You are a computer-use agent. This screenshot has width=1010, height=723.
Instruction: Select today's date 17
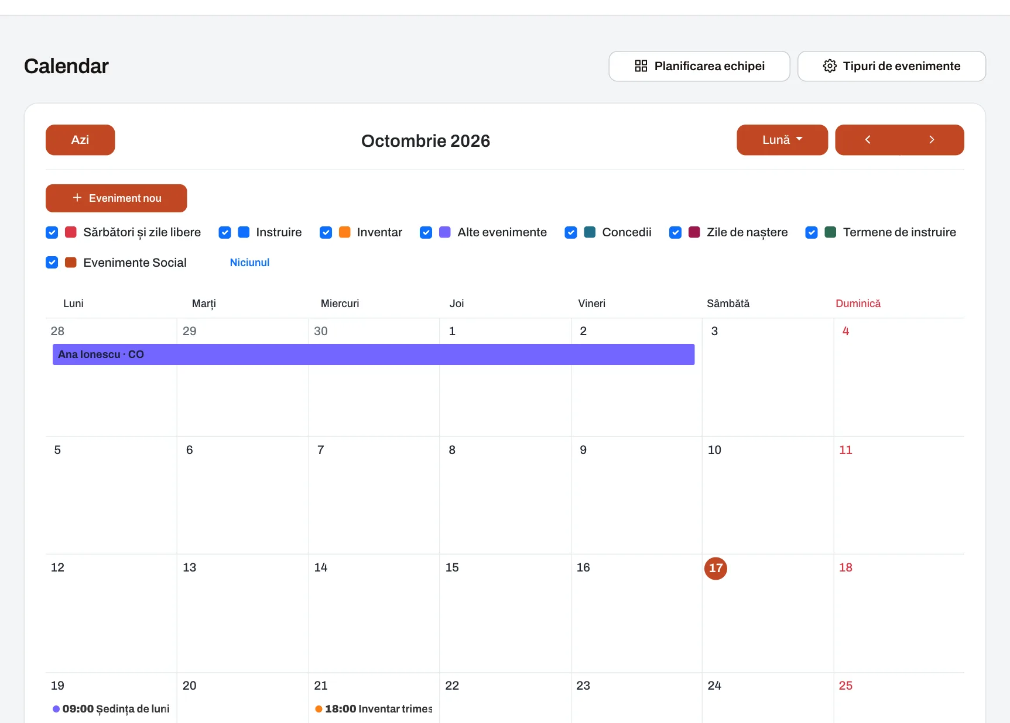pyautogui.click(x=715, y=568)
